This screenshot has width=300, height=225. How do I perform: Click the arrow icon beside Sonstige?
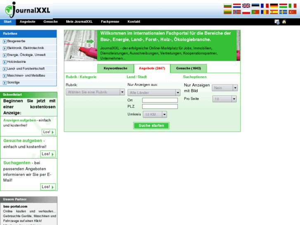pyautogui.click(x=5, y=83)
